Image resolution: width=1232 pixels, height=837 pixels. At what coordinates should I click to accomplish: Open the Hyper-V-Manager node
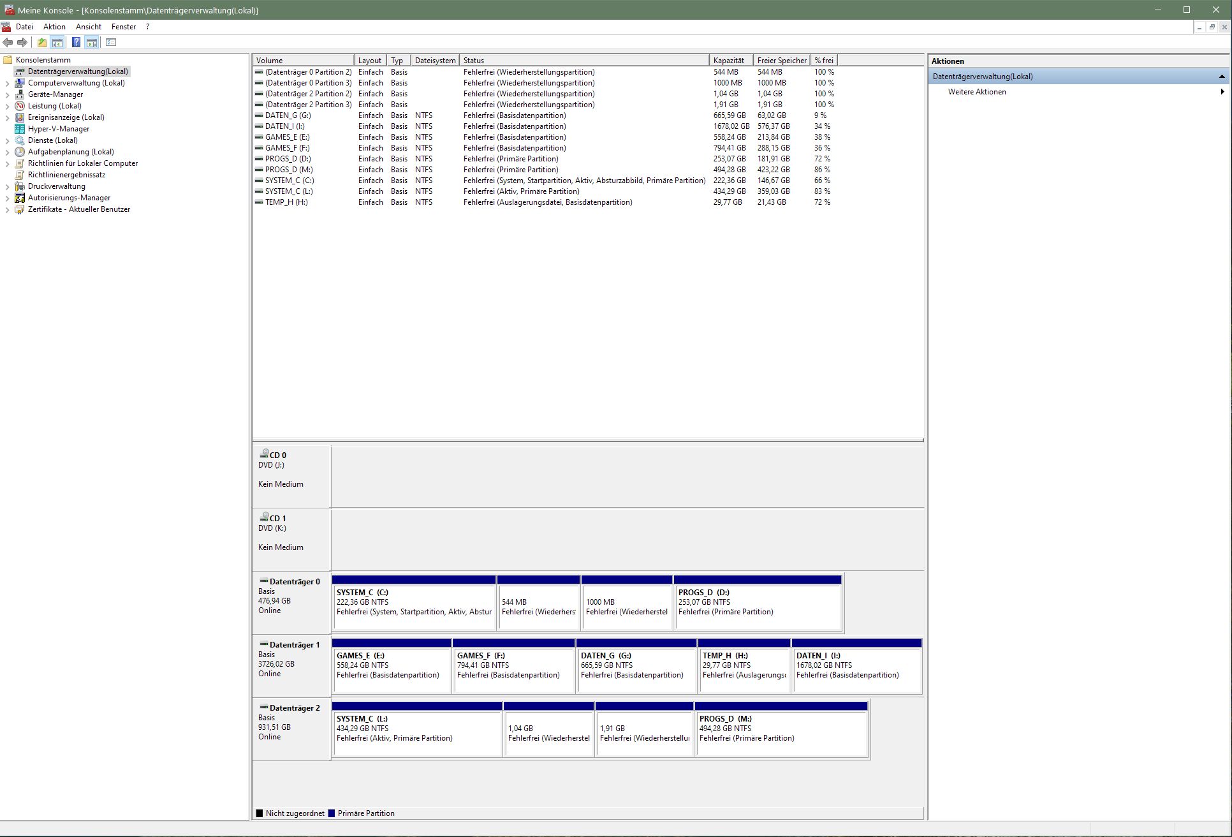click(x=58, y=129)
